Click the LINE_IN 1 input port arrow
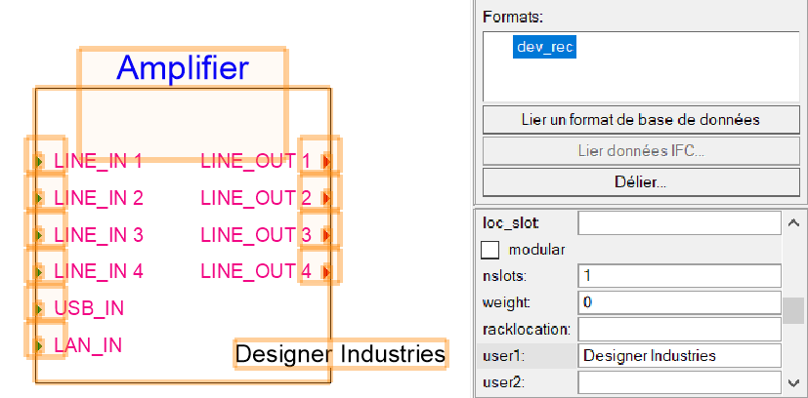Image resolution: width=808 pixels, height=398 pixels. [x=39, y=161]
